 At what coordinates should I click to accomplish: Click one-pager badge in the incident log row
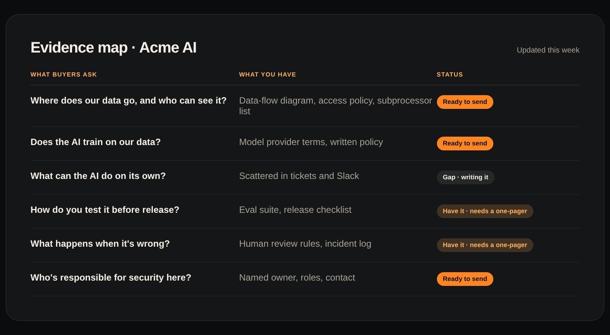point(485,245)
